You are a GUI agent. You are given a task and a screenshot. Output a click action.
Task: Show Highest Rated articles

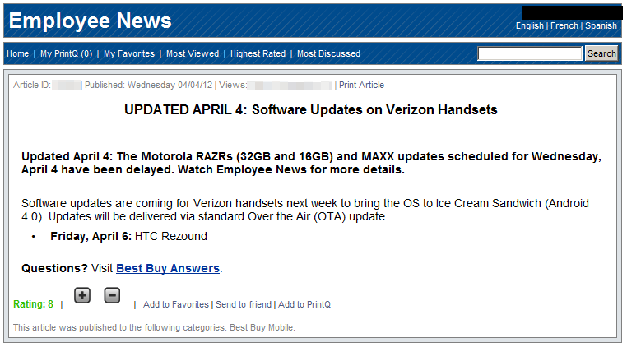[x=258, y=54]
